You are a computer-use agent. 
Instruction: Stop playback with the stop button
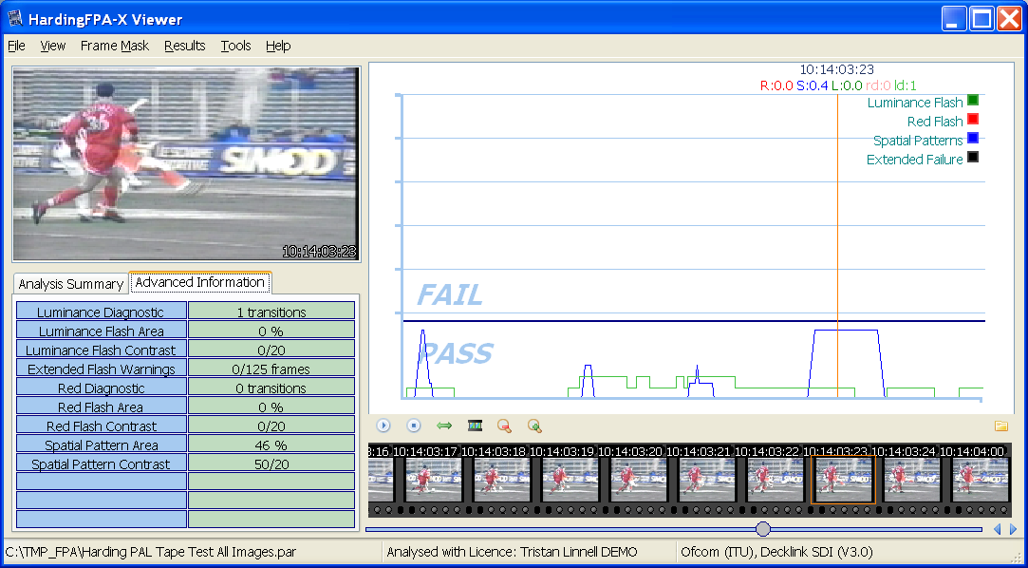click(414, 426)
